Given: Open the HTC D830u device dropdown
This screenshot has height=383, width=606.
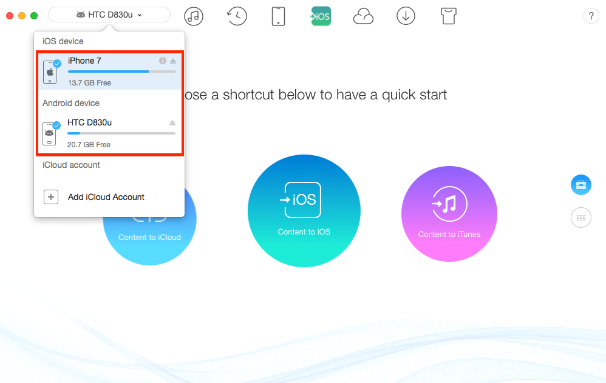Looking at the screenshot, I should point(109,15).
